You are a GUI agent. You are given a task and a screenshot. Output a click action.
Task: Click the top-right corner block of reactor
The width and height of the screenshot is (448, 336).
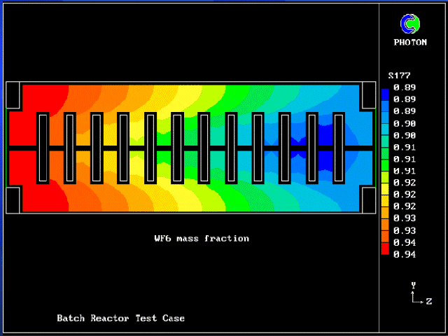click(x=367, y=95)
